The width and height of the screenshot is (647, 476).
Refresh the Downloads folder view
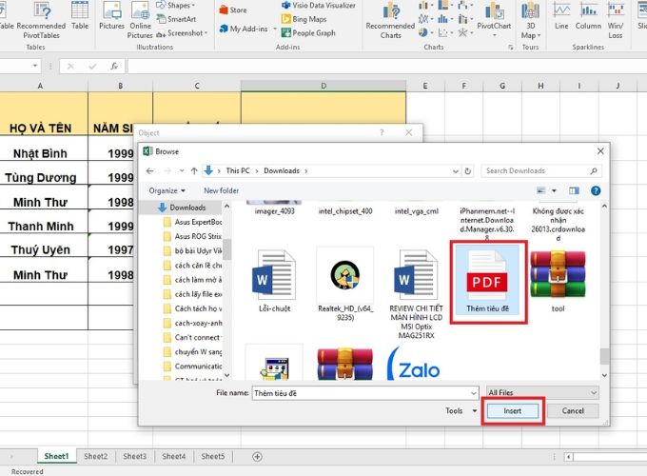(x=468, y=171)
